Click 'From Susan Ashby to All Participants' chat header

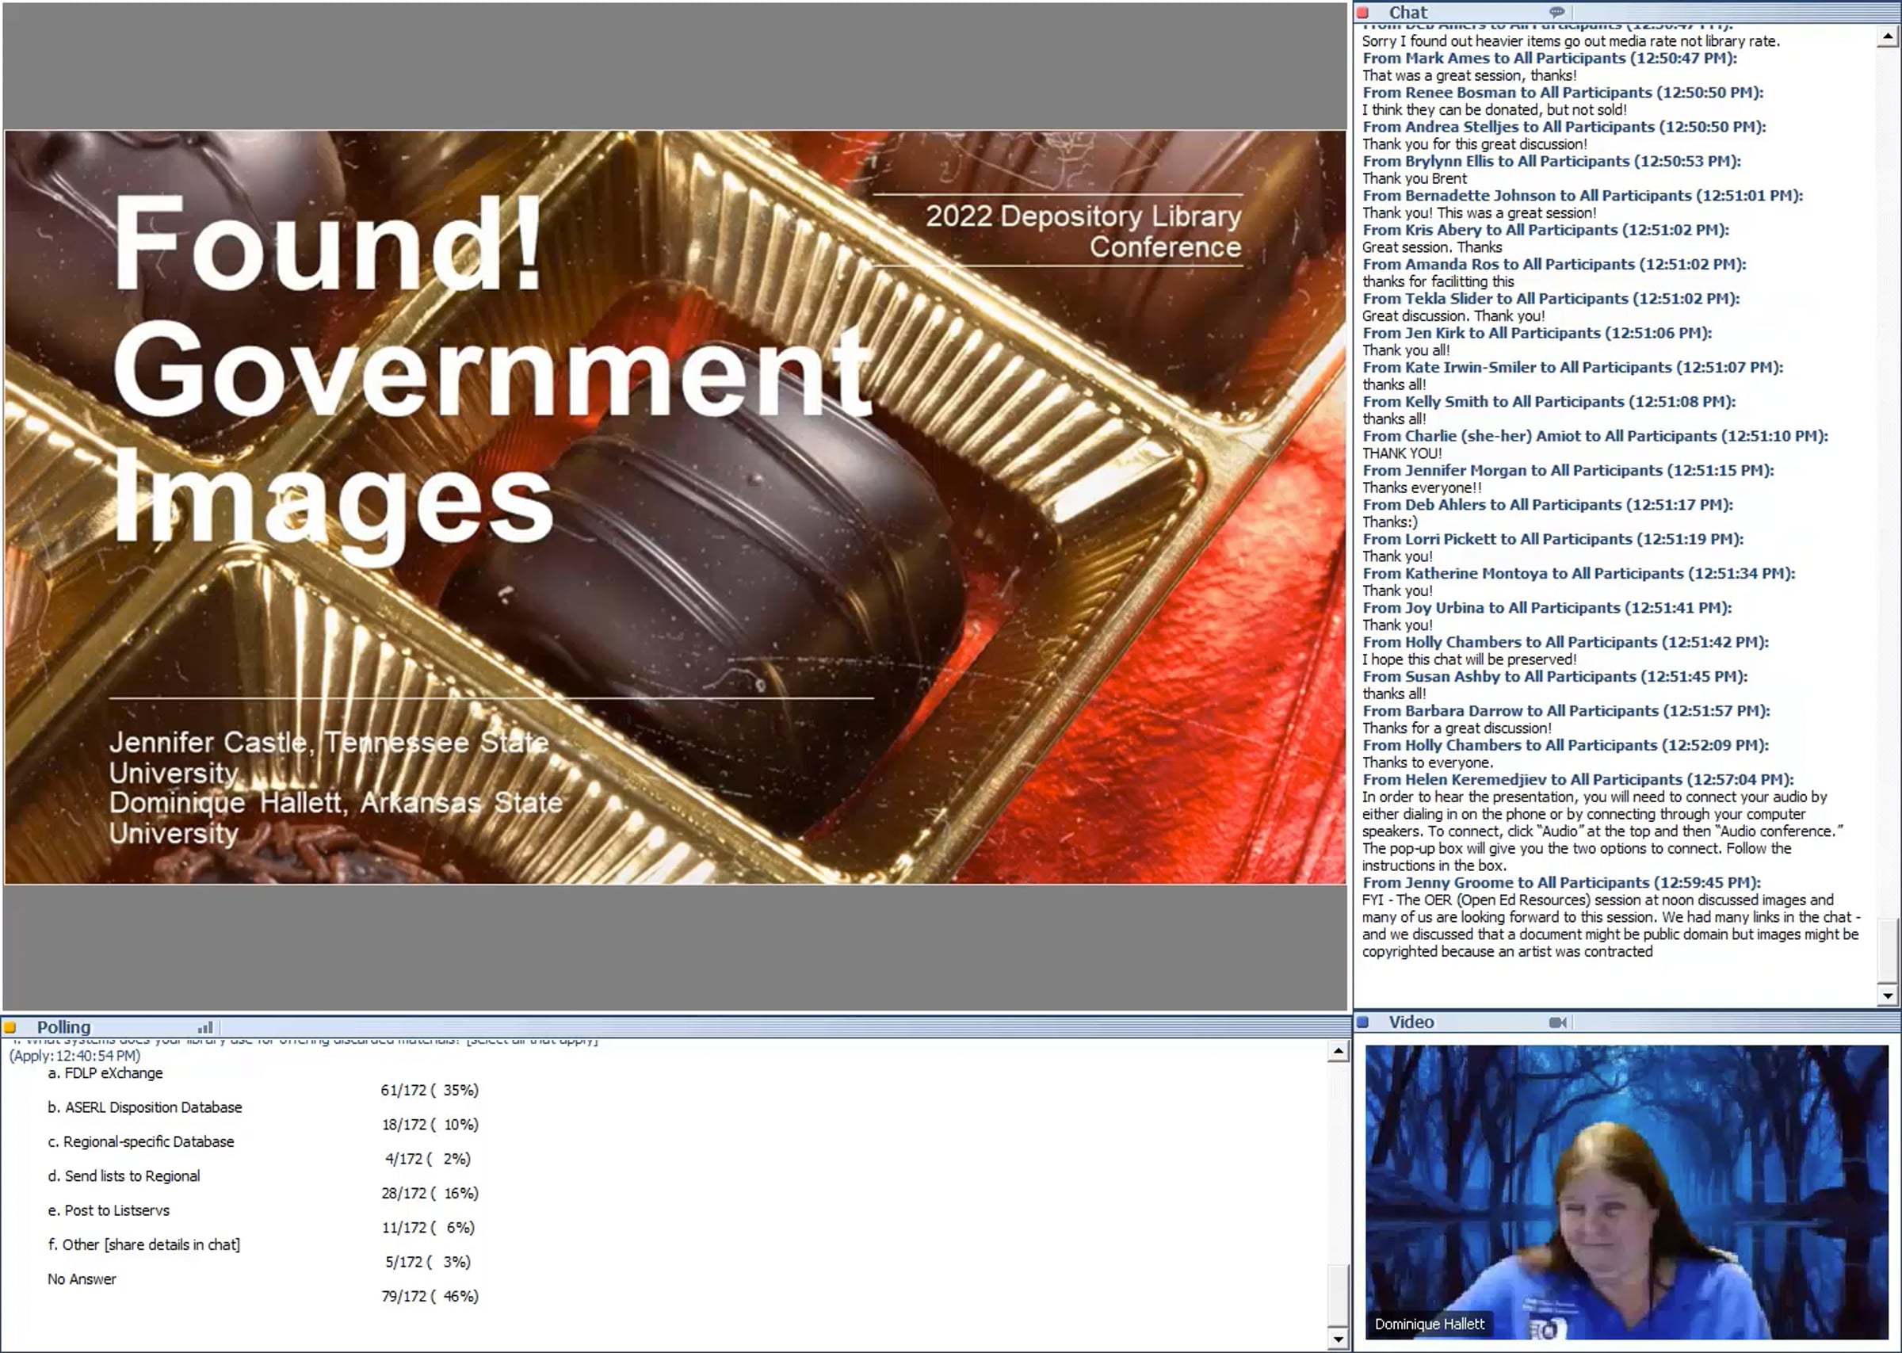pos(1555,677)
